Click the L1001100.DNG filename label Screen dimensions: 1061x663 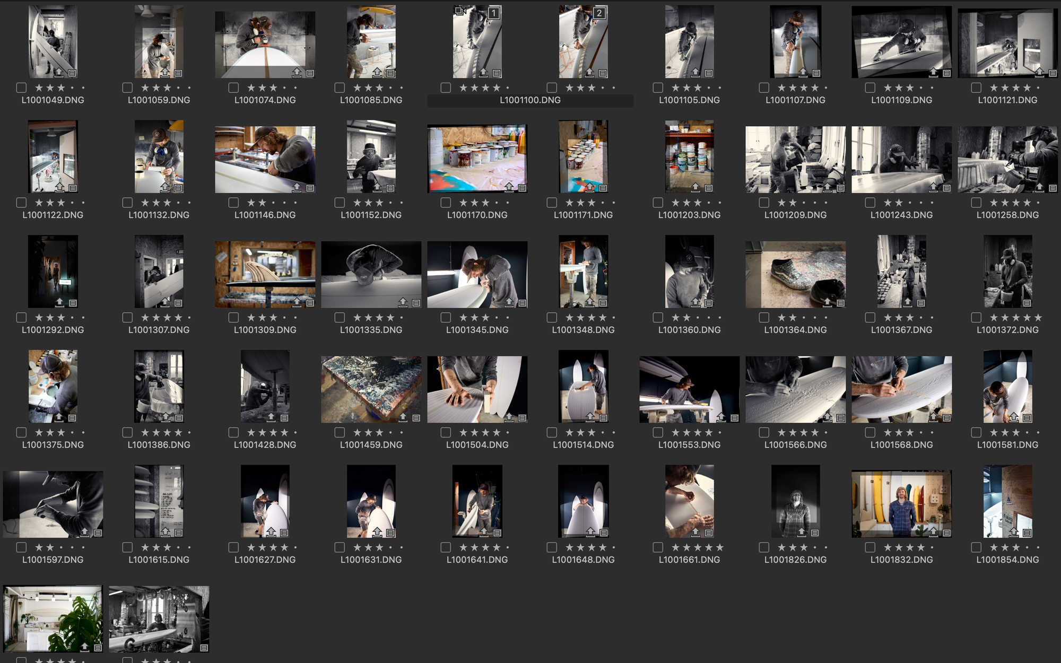coord(530,100)
